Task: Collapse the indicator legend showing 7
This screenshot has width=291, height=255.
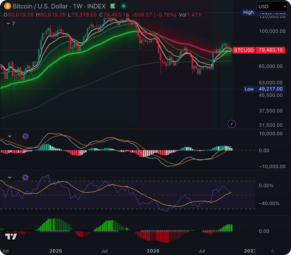Action: point(11,24)
